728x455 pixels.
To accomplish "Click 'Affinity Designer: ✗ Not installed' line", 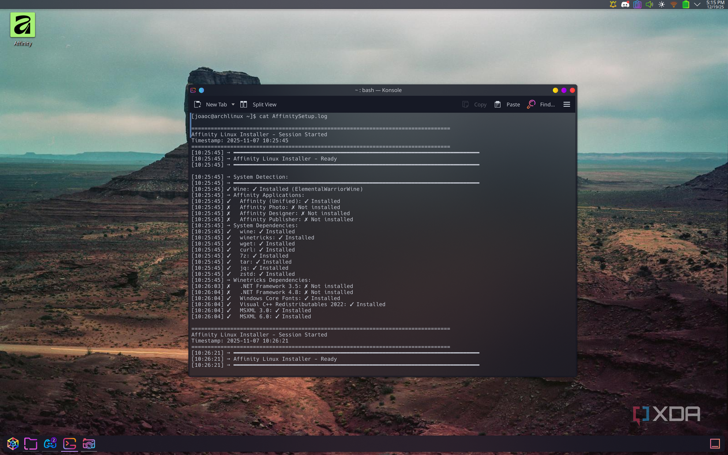I will click(270, 214).
